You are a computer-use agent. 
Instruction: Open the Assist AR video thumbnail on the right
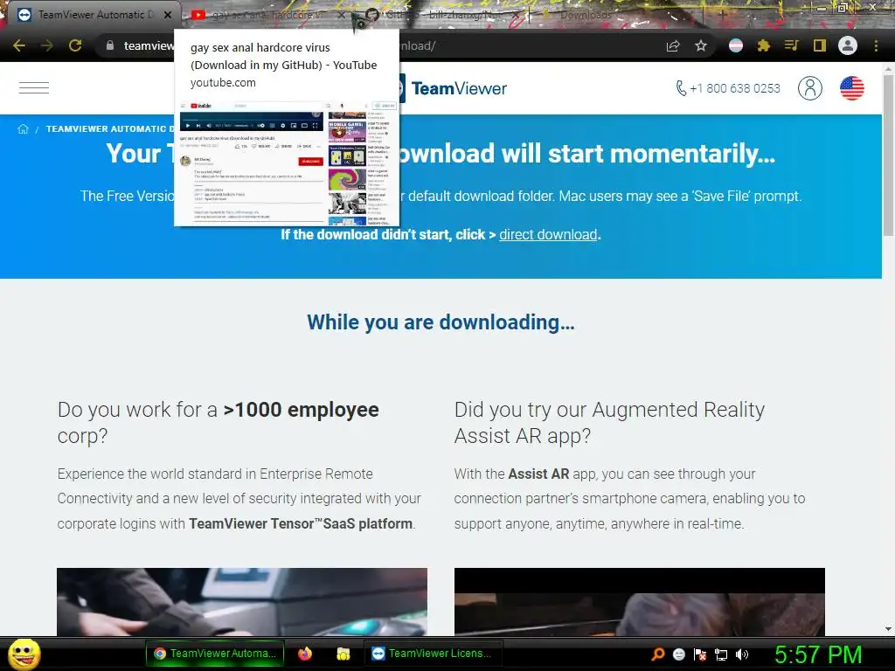[639, 601]
